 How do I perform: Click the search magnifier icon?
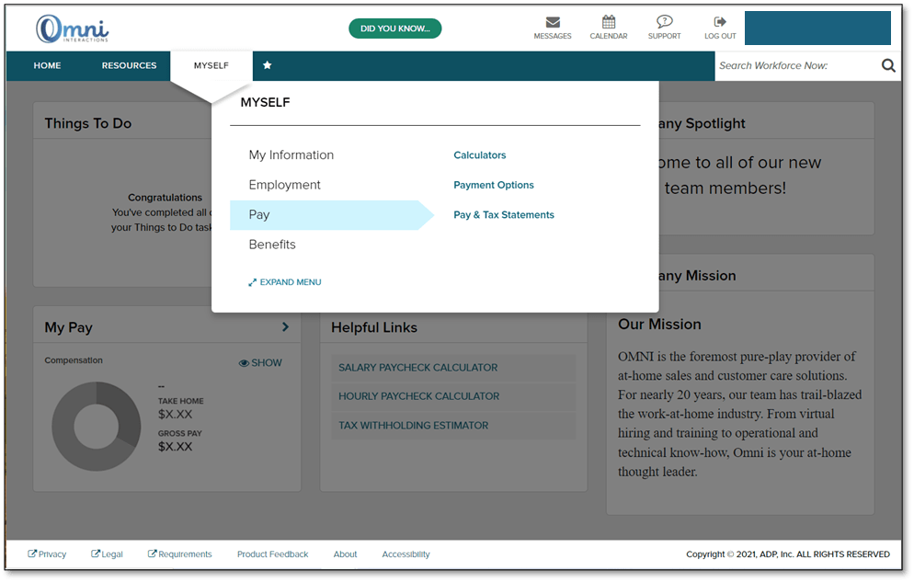point(888,65)
